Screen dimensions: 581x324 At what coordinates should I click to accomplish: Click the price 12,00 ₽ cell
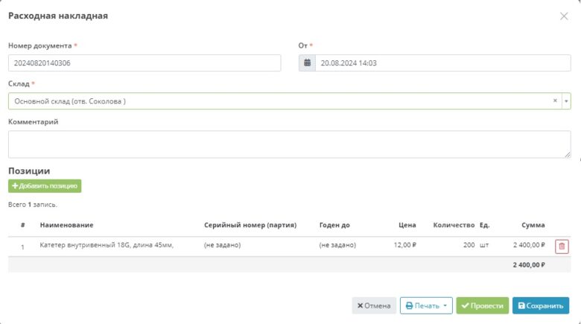[x=405, y=245]
